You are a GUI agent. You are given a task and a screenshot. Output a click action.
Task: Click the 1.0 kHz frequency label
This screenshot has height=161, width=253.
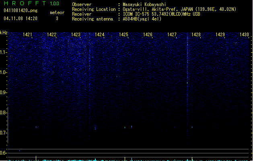tap(4, 72)
